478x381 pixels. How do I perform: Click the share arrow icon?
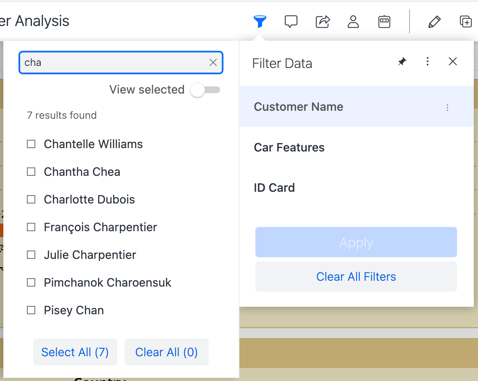323,21
